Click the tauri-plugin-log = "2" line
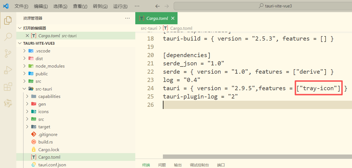Image resolution: width=352 pixels, height=168 pixels. click(x=200, y=97)
